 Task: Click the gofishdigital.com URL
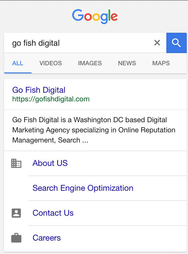point(51,99)
